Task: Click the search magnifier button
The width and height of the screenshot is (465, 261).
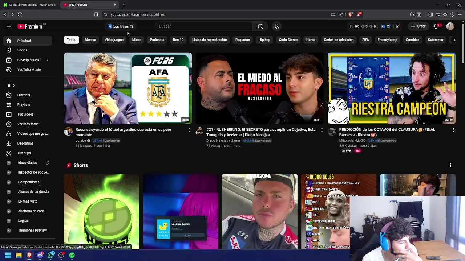Action: point(260,26)
